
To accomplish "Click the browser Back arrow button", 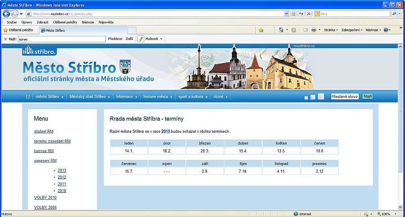I will coord(6,14).
